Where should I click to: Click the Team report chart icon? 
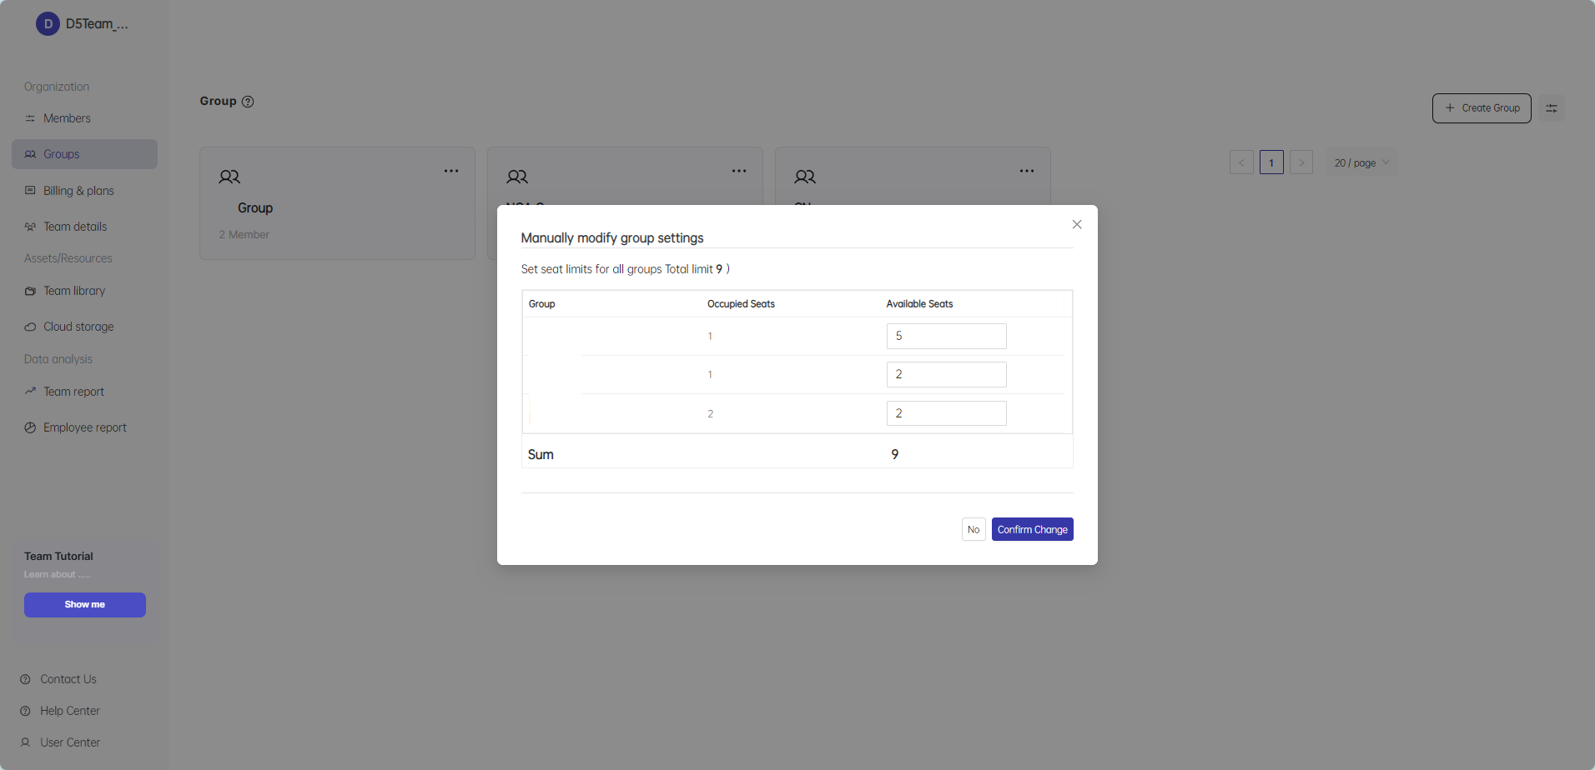pos(30,392)
